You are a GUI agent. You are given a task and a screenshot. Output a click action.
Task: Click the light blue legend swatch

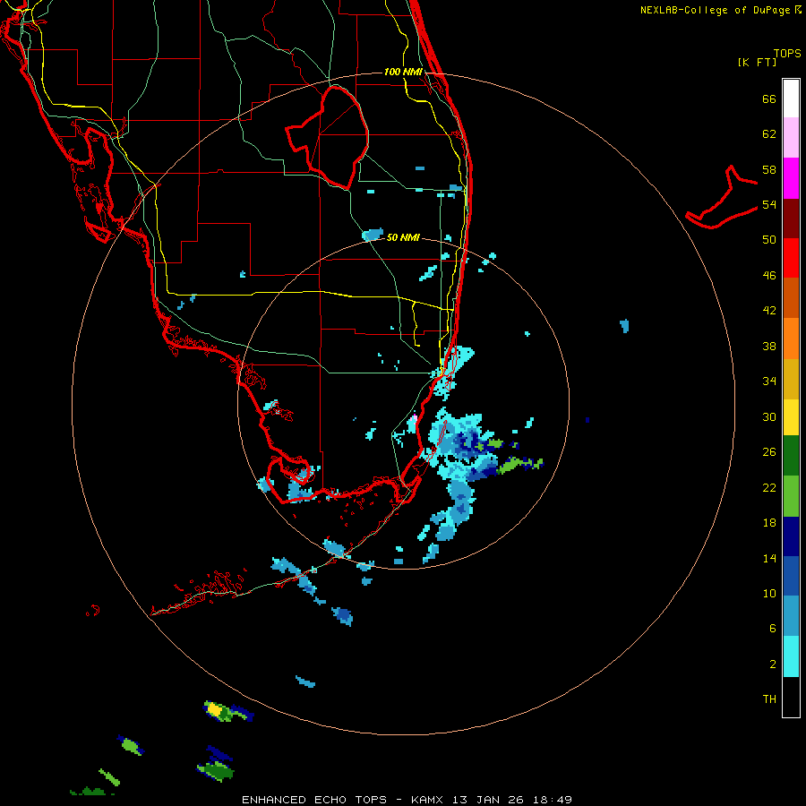point(791,616)
